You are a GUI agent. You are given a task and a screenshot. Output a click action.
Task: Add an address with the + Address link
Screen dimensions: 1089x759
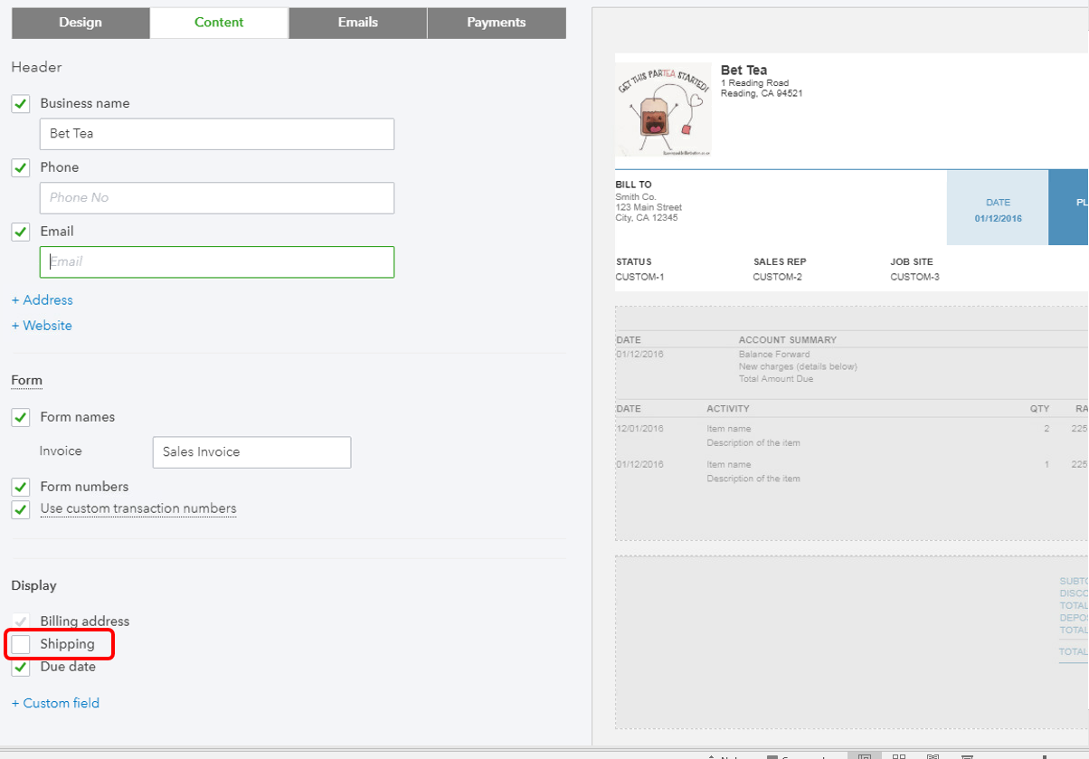tap(42, 299)
